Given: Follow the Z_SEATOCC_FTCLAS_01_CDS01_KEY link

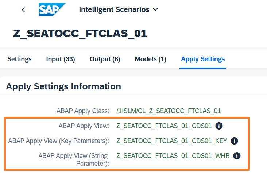Looking at the screenshot, I should coord(171,141).
